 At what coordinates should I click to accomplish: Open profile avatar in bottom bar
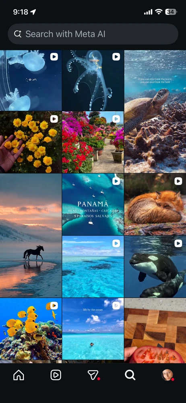[167, 375]
